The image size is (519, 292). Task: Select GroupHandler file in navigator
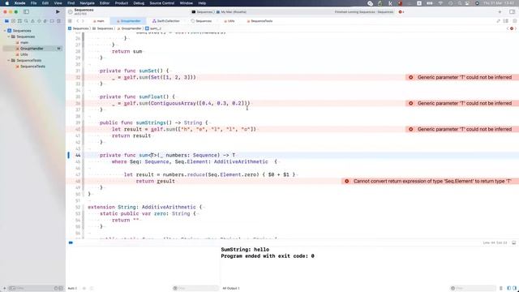coord(32,49)
